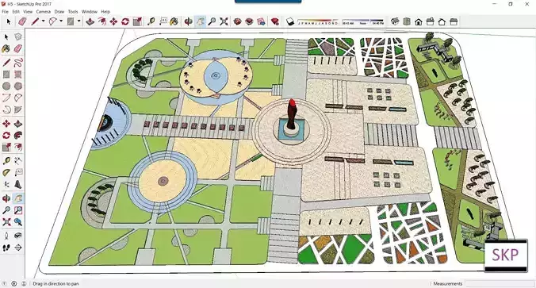Choose the Line pencil tool in the top toolbar
The image size is (536, 288).
pos(35,21)
